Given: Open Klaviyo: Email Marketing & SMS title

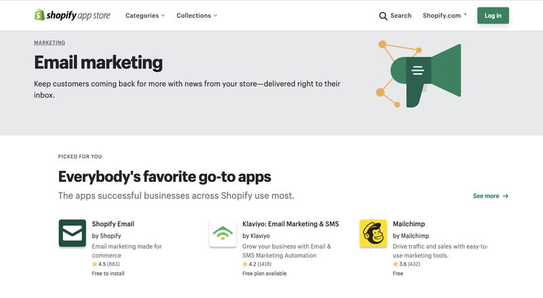Looking at the screenshot, I should click(291, 224).
